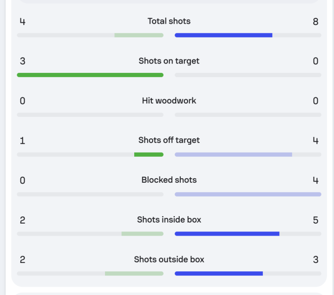The height and width of the screenshot is (295, 334).
Task: Click the Total shots label
Action: tap(169, 21)
